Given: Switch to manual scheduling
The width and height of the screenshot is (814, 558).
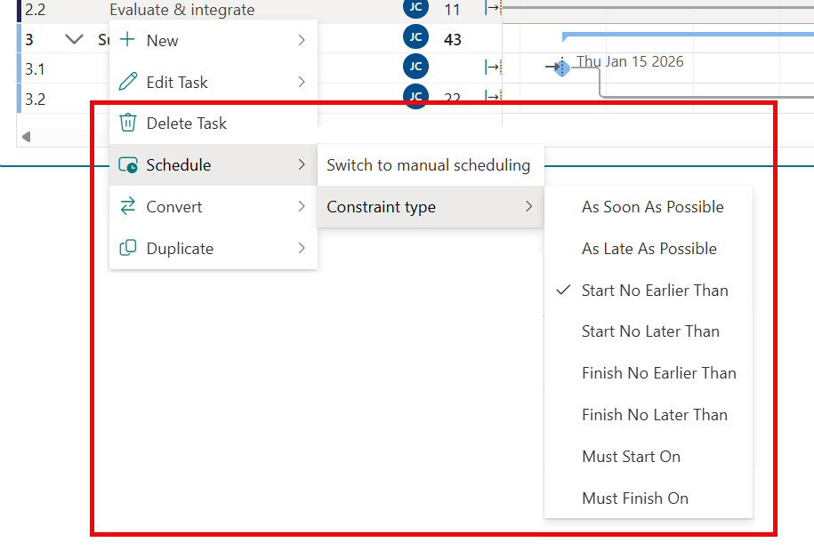Looking at the screenshot, I should (428, 165).
